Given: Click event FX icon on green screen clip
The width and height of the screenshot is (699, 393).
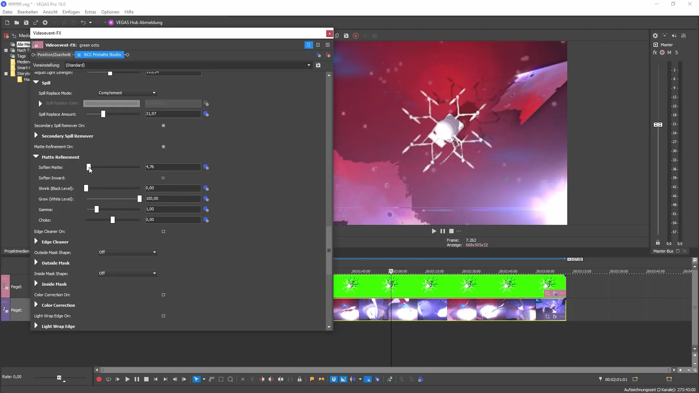Looking at the screenshot, I should pyautogui.click(x=555, y=293).
